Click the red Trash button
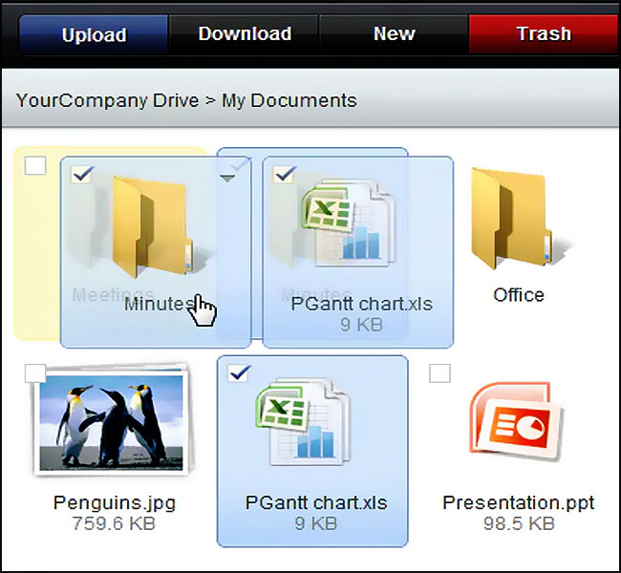Viewport: 621px width, 573px height. pyautogui.click(x=544, y=34)
